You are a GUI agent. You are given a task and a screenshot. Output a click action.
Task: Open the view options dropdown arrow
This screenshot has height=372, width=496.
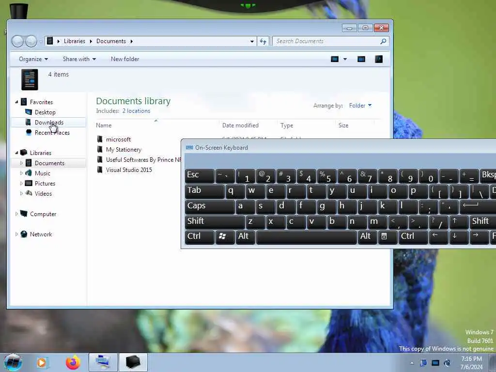tap(345, 59)
